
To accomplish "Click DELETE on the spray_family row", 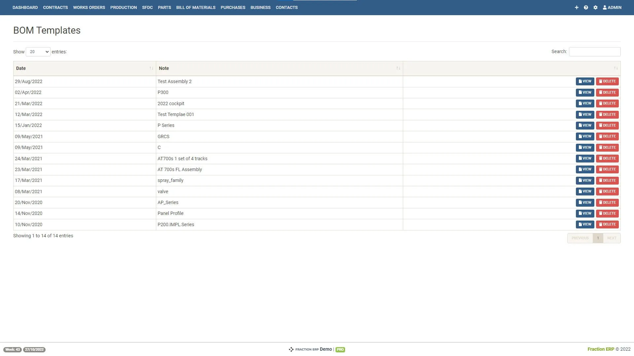I will pyautogui.click(x=607, y=180).
